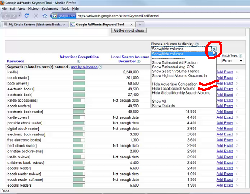
Task: Click Add Exact link for ebook reader
Action: pyautogui.click(x=225, y=77)
